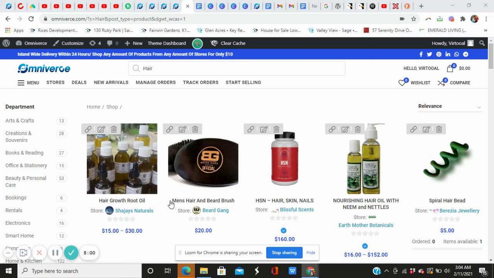The image size is (494, 278).
Task: Click the link icon on Hair Growth Root Oil
Action: pos(88,129)
